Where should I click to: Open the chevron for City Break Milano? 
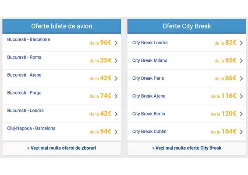241,61
